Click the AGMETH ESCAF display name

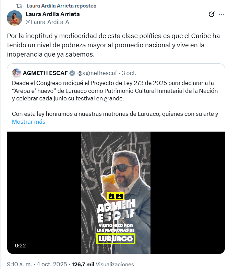pyautogui.click(x=45, y=73)
